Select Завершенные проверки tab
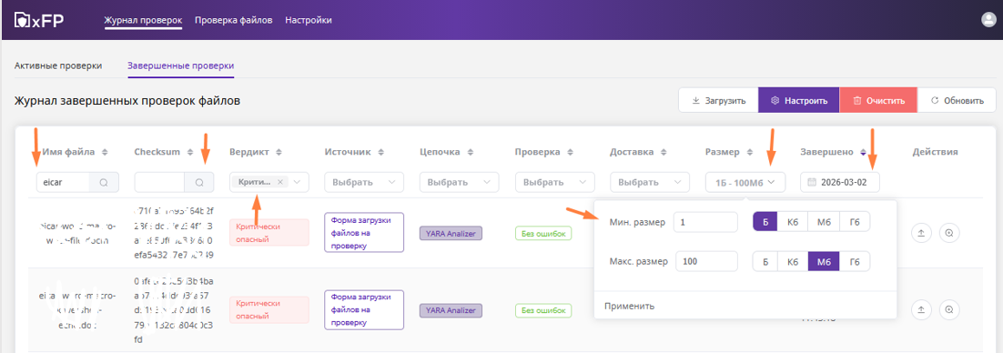The height and width of the screenshot is (353, 1003). pyautogui.click(x=181, y=66)
